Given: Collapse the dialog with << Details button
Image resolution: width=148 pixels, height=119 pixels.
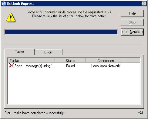Looking at the screenshot, I should [x=132, y=32].
